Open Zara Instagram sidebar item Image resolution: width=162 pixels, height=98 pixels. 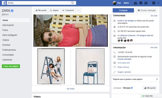(x=10, y=35)
